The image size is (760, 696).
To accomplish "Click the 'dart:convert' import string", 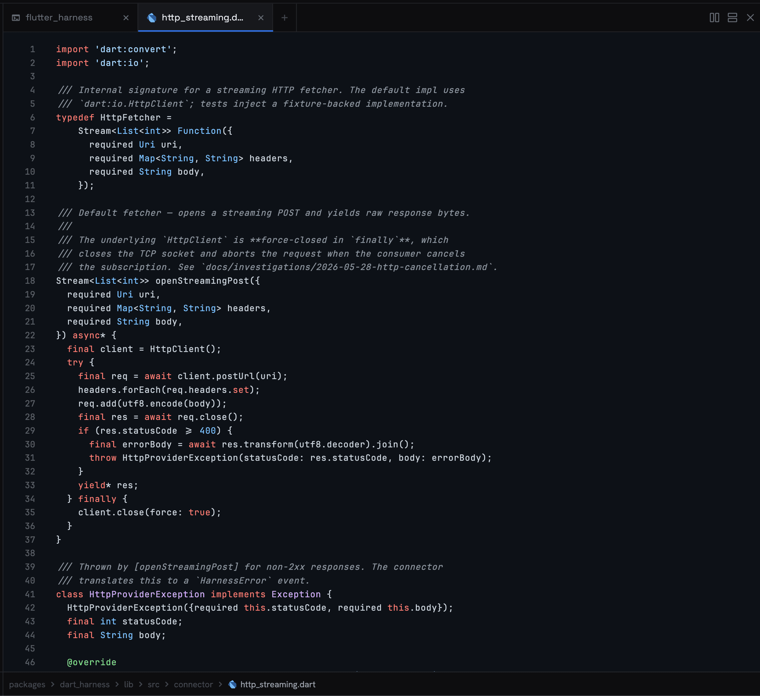I will click(134, 50).
